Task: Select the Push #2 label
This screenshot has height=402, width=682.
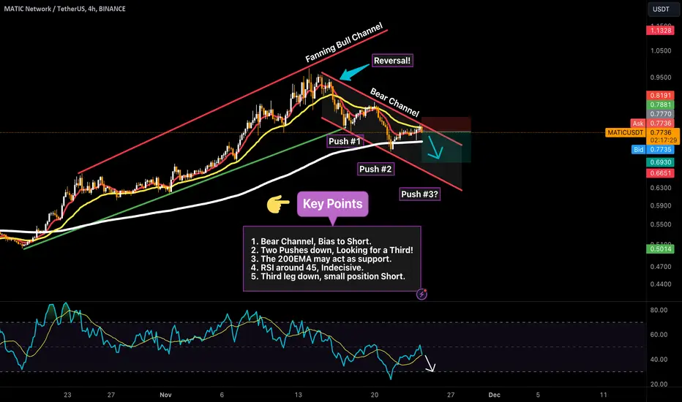Action: click(375, 169)
